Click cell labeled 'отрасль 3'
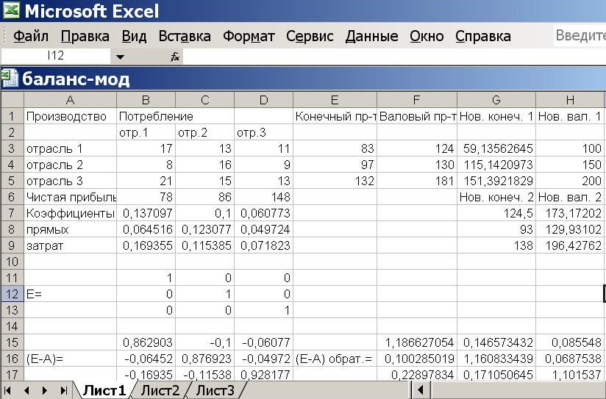 tap(70, 181)
